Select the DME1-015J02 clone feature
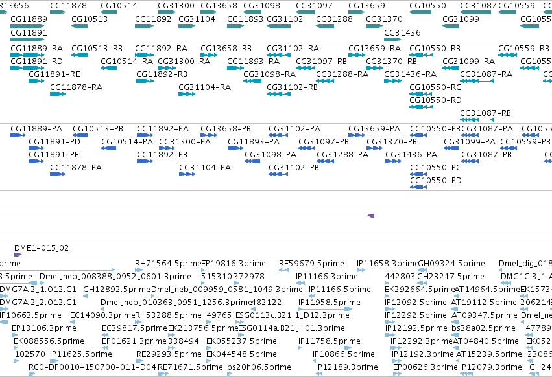Image resolution: width=552 pixels, height=377 pixels. 283,255
